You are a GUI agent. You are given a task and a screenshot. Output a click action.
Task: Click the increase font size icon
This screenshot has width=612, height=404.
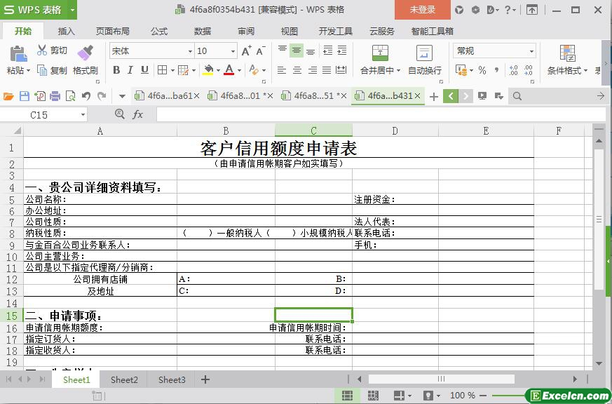246,50
